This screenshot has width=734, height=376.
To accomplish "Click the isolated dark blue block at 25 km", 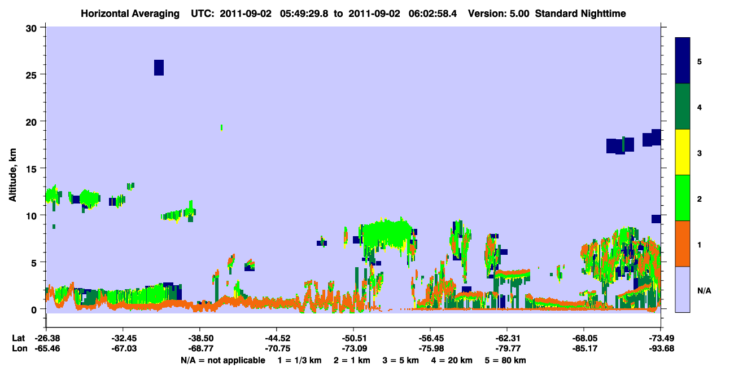I will pos(159,67).
